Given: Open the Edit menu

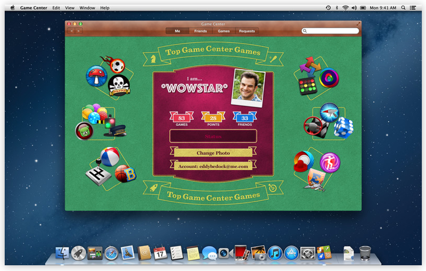Looking at the screenshot, I should 56,8.
